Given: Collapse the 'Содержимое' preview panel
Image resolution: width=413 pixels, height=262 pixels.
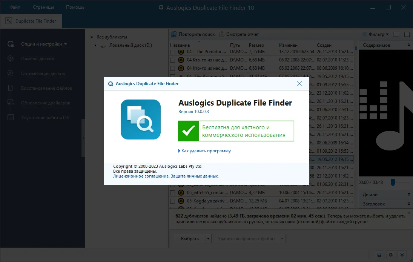Looking at the screenshot, I should tap(409, 45).
